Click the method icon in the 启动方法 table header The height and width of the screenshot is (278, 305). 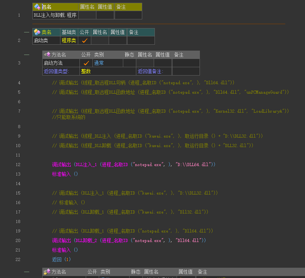point(47,55)
